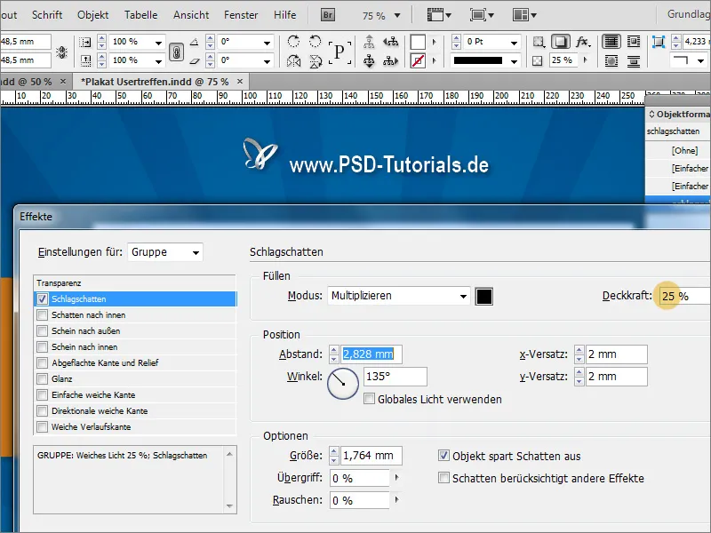
Task: Check Globales Licht verwenden
Action: [370, 399]
